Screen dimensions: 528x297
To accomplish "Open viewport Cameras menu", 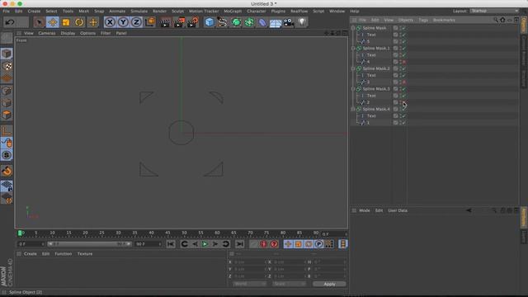I will pyautogui.click(x=47, y=33).
